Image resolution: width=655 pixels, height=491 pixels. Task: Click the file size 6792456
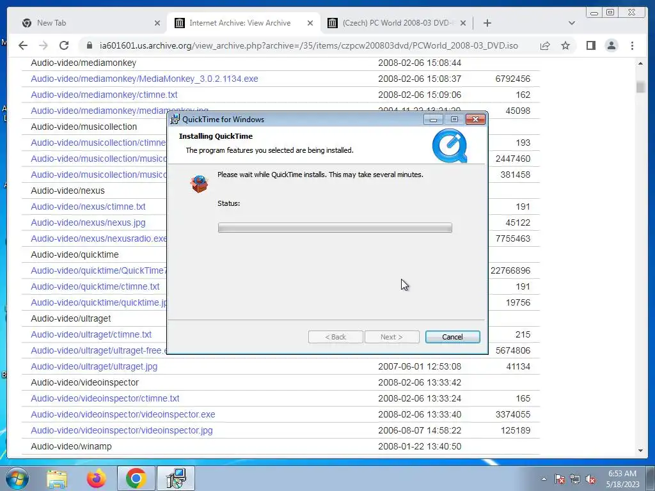pos(512,79)
